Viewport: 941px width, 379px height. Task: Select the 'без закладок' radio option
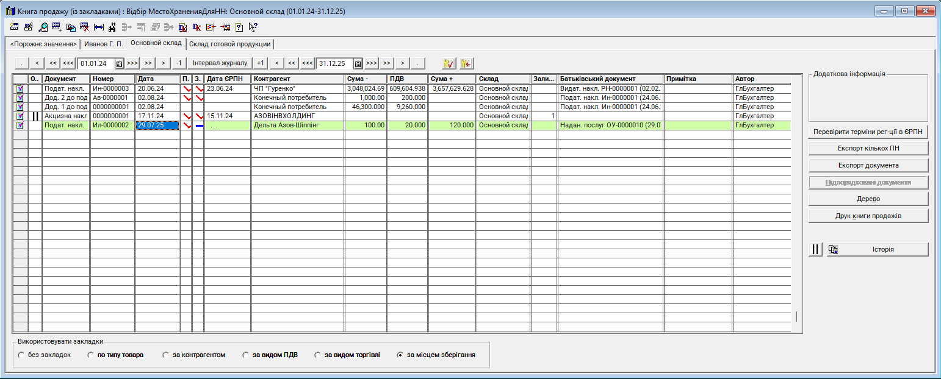coord(21,355)
